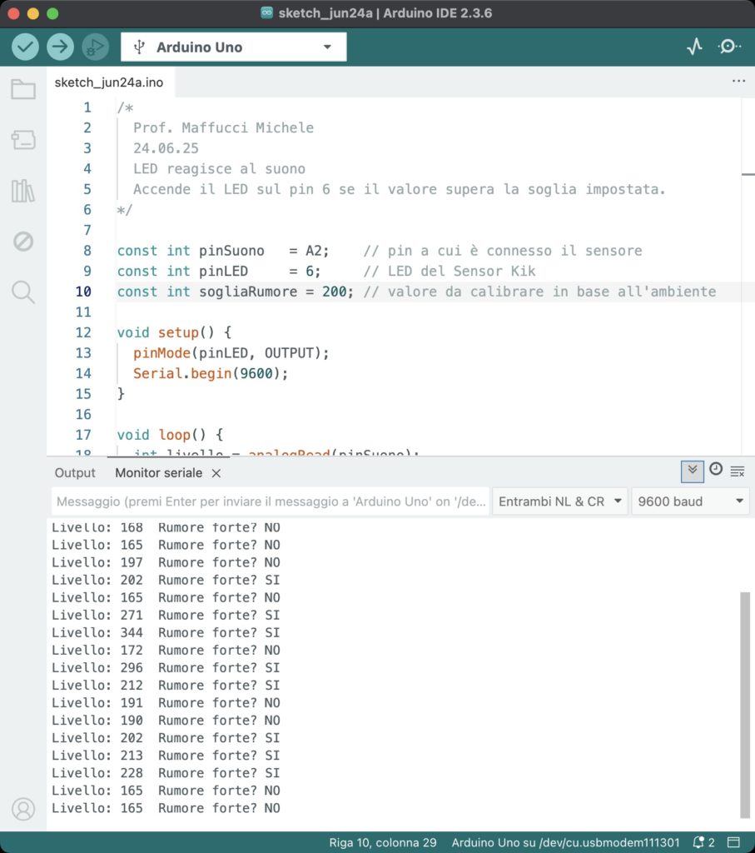This screenshot has height=853, width=755.
Task: Open the Debug panel in sidebar
Action: [x=23, y=242]
